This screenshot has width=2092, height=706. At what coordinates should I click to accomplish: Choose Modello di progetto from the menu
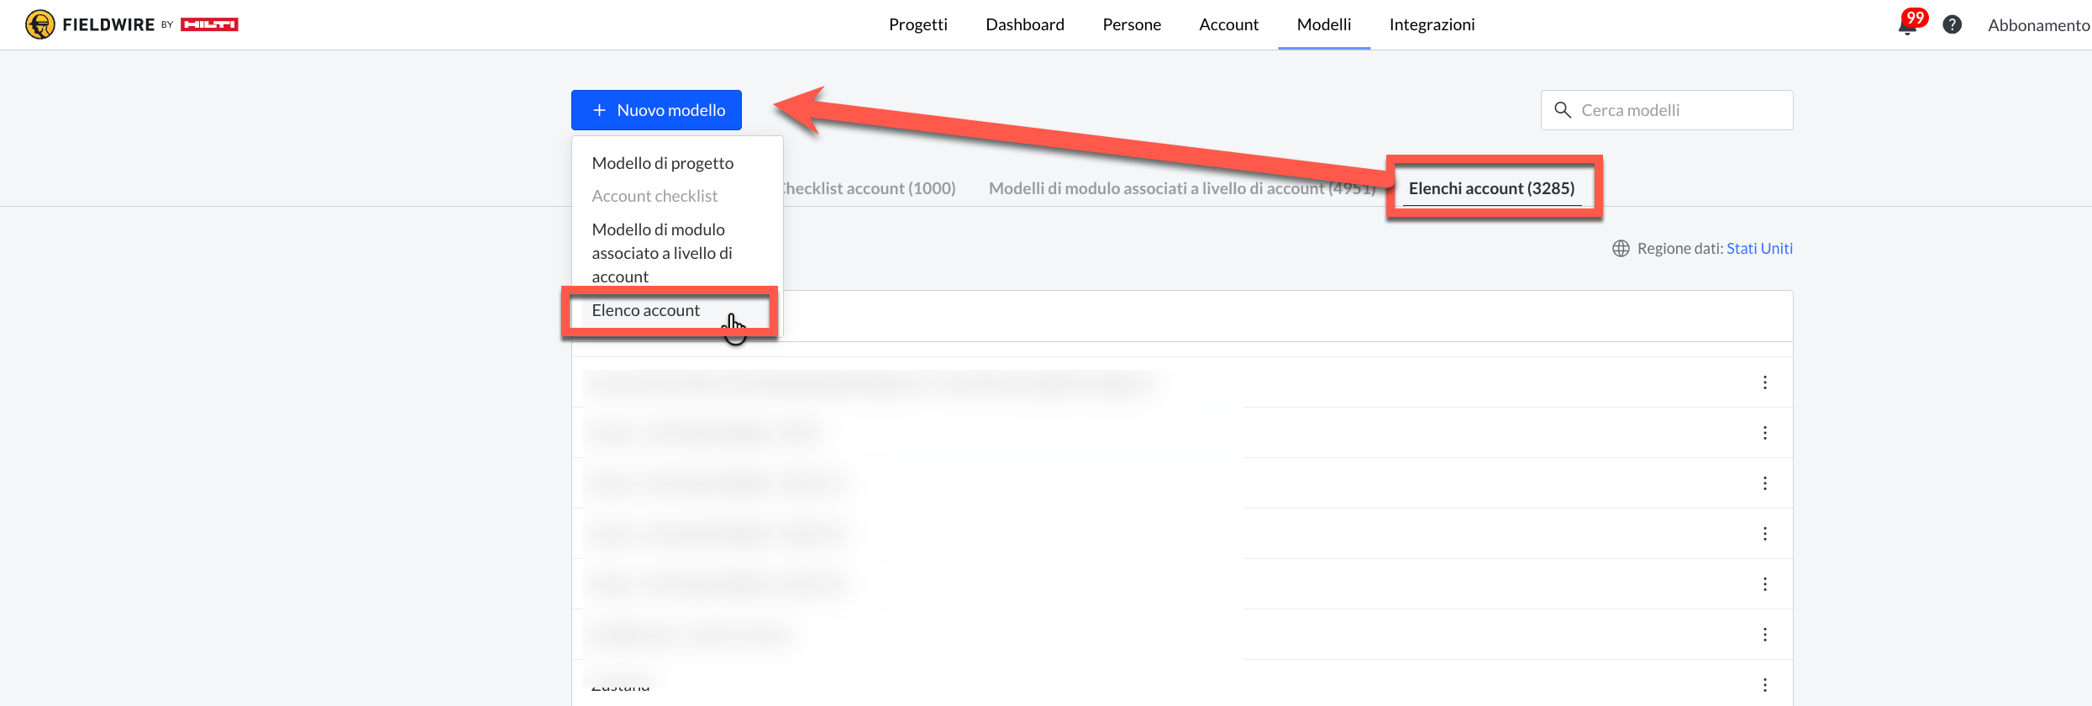click(662, 163)
